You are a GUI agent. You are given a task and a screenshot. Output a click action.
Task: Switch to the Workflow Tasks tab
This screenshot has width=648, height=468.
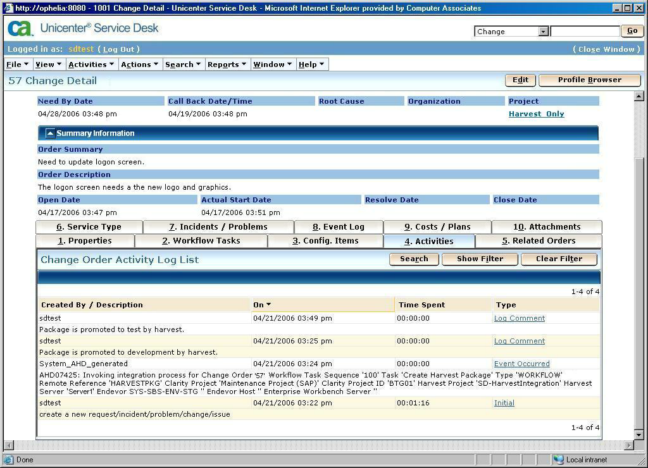[201, 241]
